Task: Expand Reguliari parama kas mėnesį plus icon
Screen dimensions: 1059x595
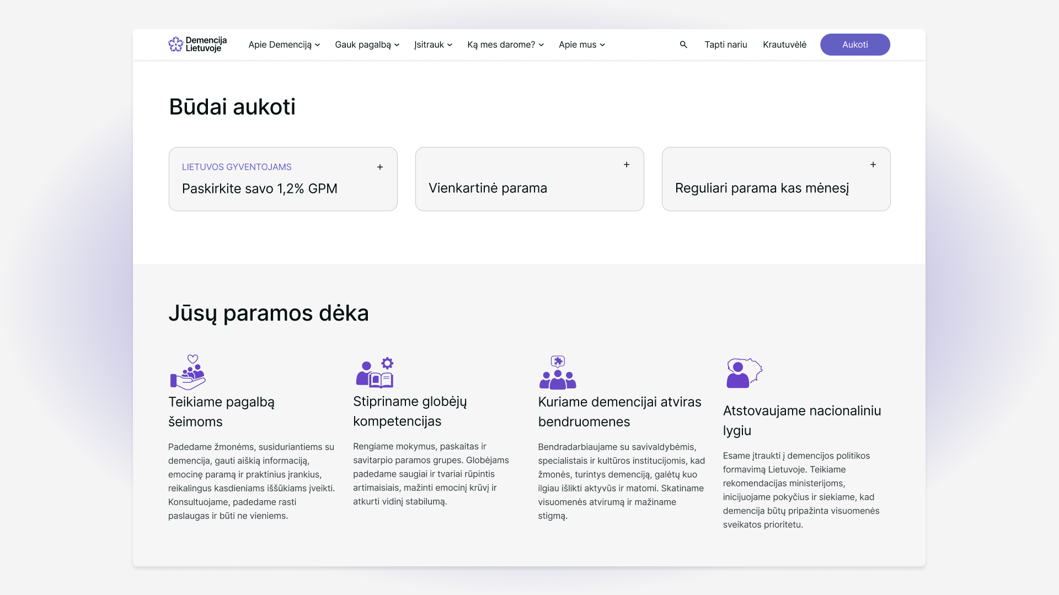Action: (x=873, y=165)
